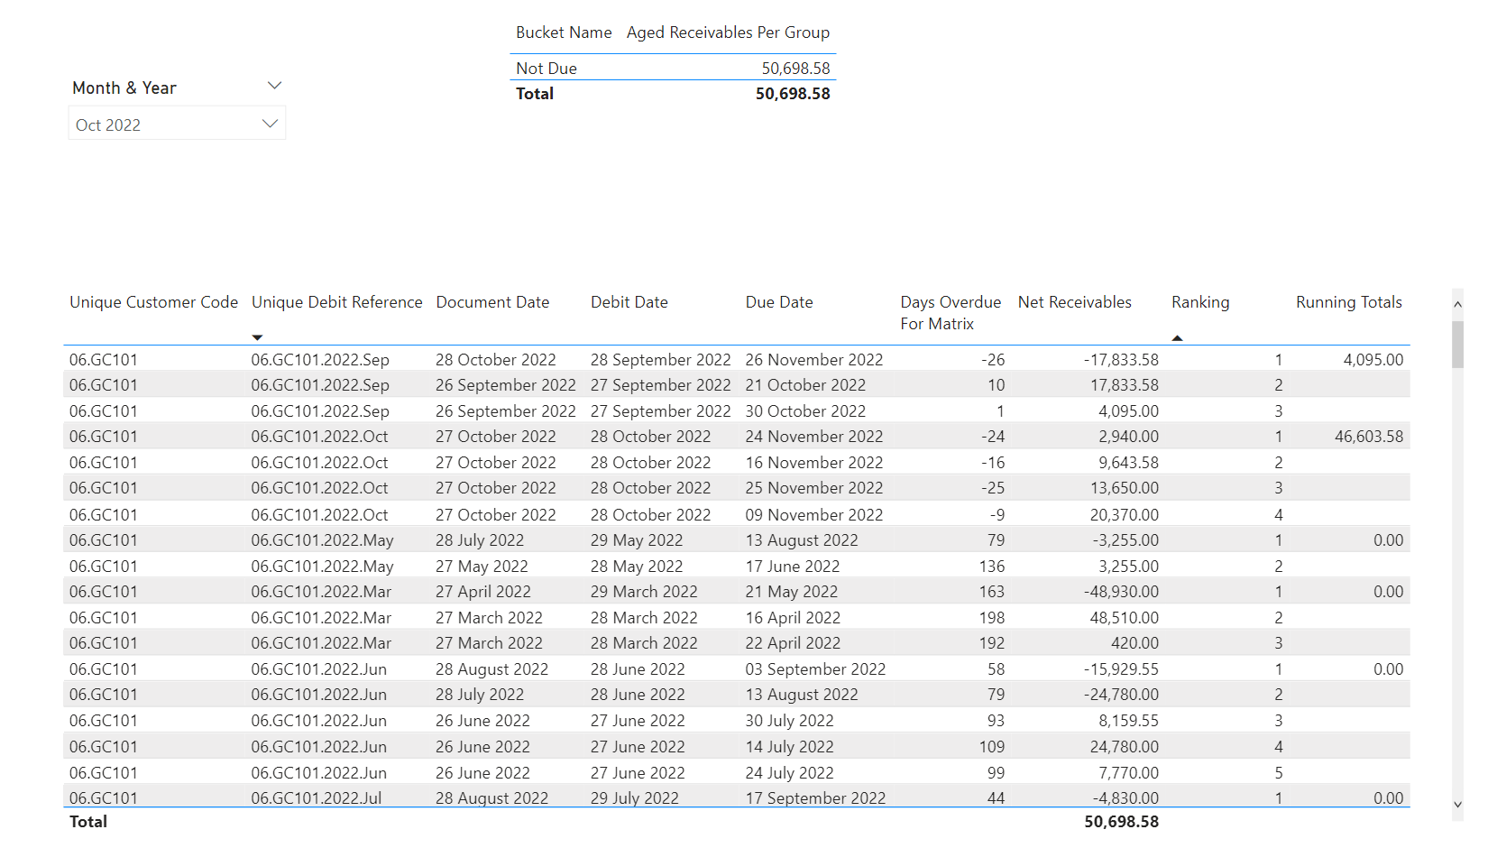Click the Due Date column header
Image resolution: width=1488 pixels, height=848 pixels.
[779, 302]
